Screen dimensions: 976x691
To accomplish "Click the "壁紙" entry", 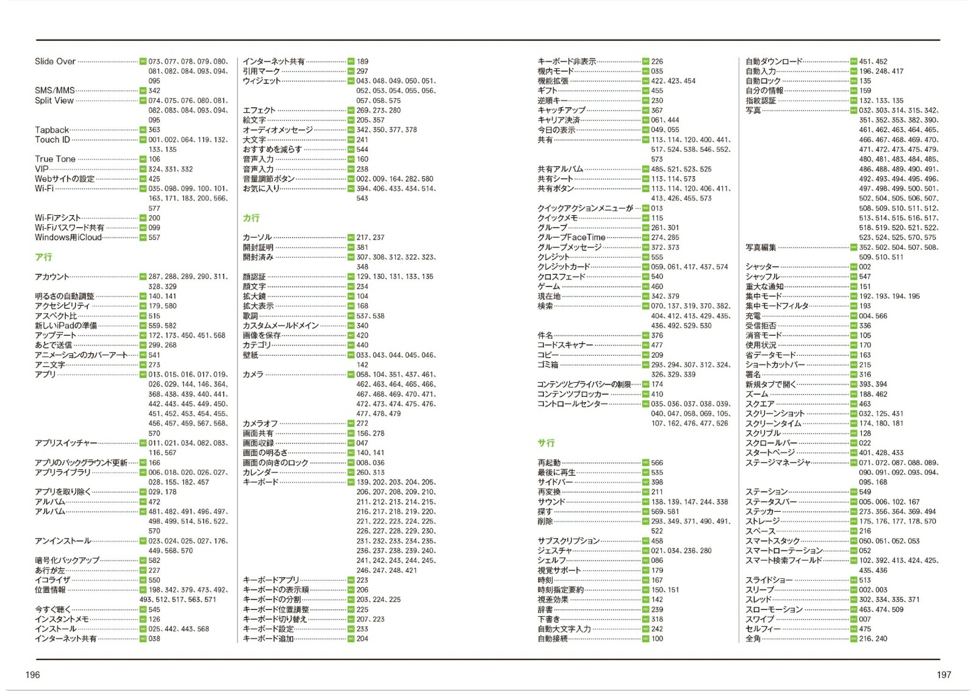I will pos(251,355).
